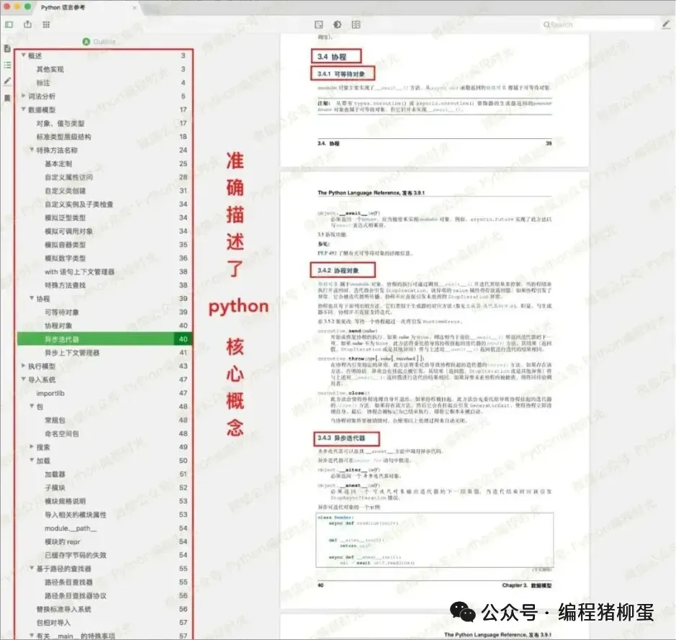676x640 pixels.
Task: Jump to 子模块 outline entry
Action: click(x=55, y=487)
